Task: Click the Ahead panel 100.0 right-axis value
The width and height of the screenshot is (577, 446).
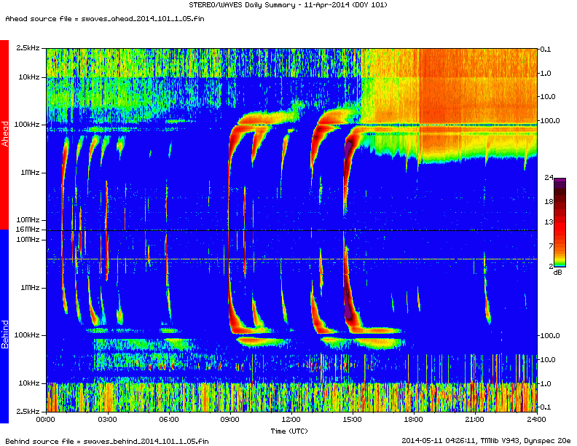Action: pyautogui.click(x=550, y=120)
